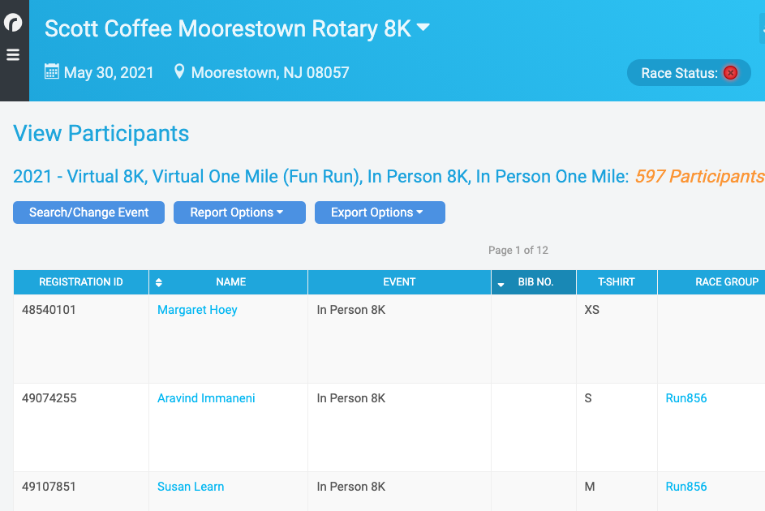This screenshot has width=765, height=511.
Task: Sort by Name using the sort arrows
Action: [x=158, y=282]
